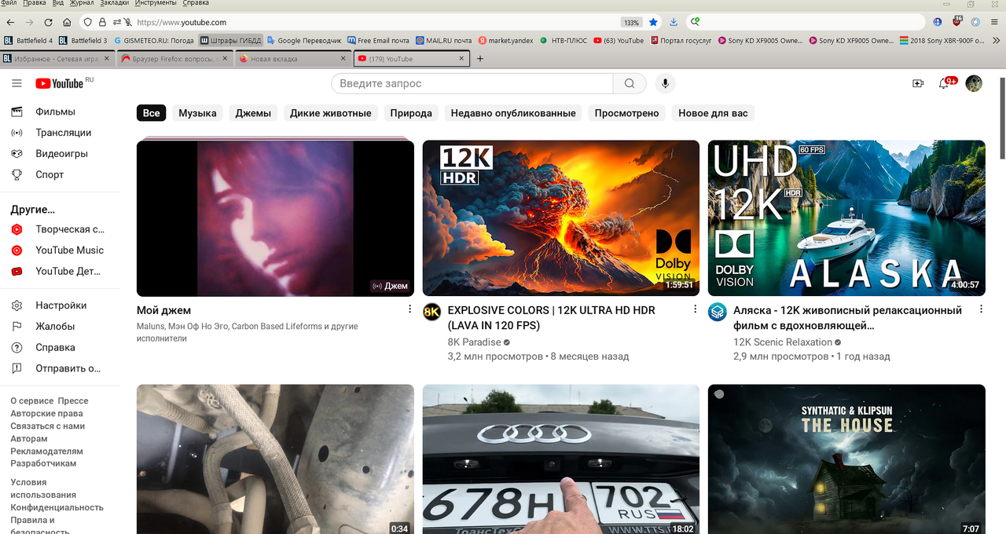Open the Штрафы ГИБДД bookmark
Screen dimensions: 1006x534
tap(231, 40)
